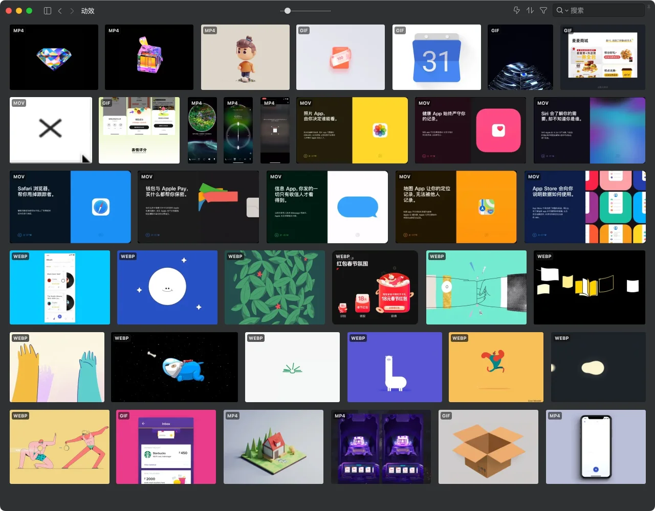
Task: Select the cardboard box GIF thumbnail
Action: pos(489,447)
